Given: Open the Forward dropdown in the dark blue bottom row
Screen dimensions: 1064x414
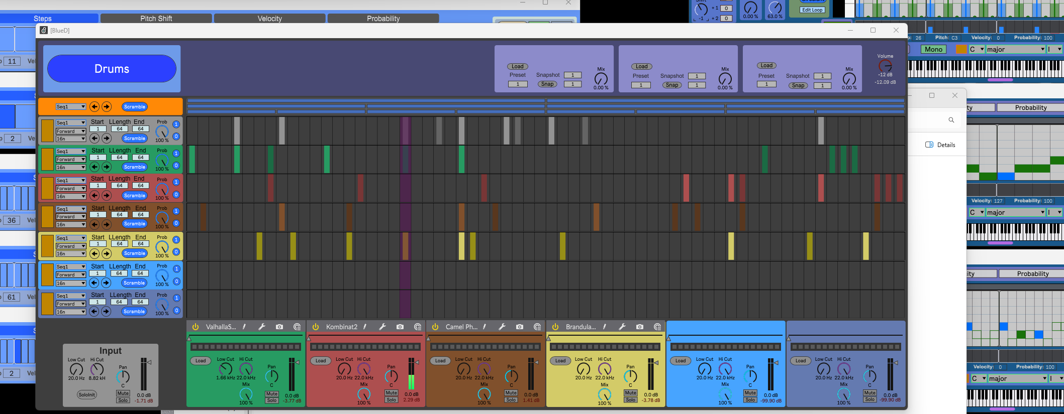Looking at the screenshot, I should (71, 304).
